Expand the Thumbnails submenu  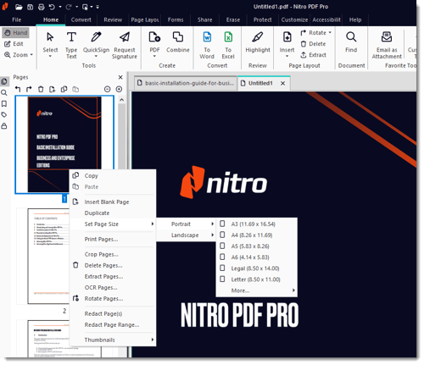113,340
